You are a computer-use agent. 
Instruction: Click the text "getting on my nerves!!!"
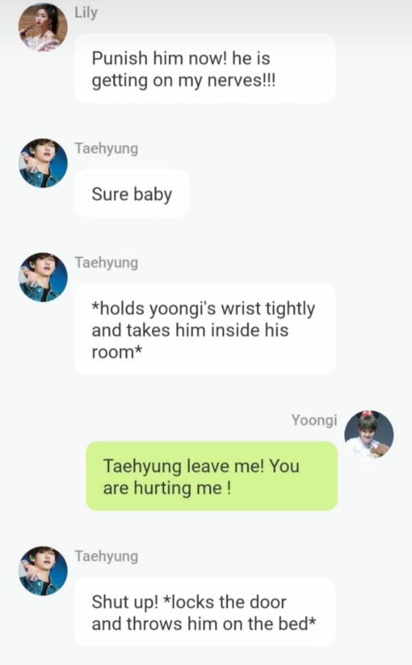pos(184,80)
